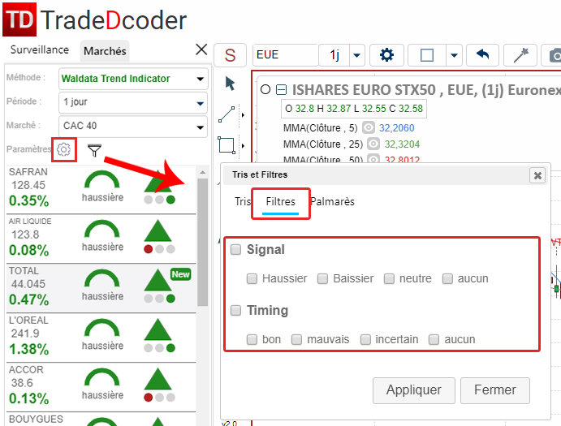Open the Marché CAC 40 dropdown
This screenshot has height=426, width=561.
(x=133, y=126)
